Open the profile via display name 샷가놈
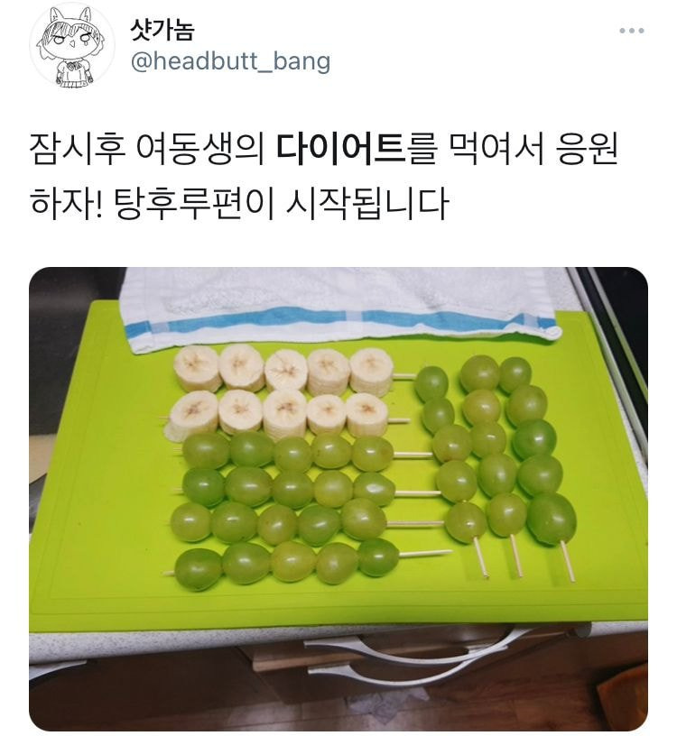 click(162, 31)
